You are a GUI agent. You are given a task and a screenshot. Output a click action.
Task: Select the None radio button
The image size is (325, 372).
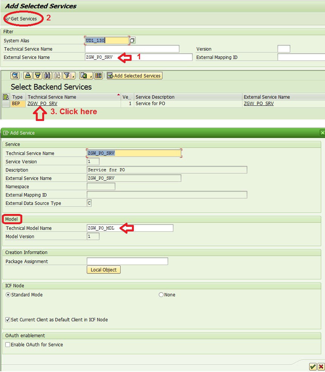pyautogui.click(x=161, y=294)
